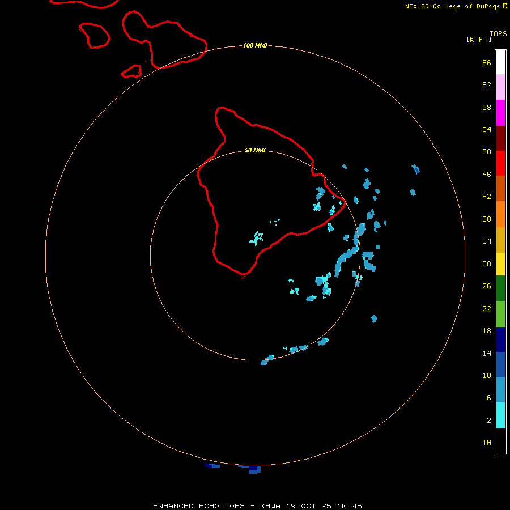Select the medium blue legend swatch
This screenshot has width=510, height=510.
pyautogui.click(x=500, y=364)
